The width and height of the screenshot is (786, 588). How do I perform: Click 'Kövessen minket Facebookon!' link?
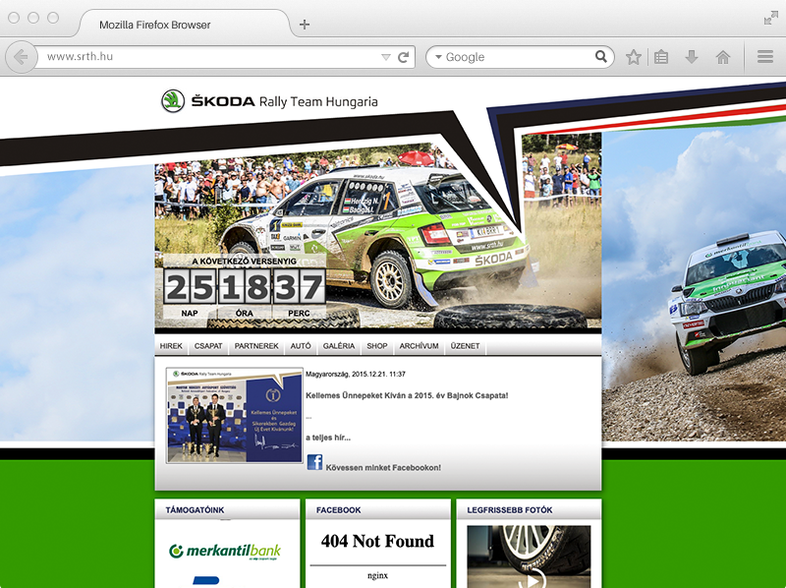(383, 468)
